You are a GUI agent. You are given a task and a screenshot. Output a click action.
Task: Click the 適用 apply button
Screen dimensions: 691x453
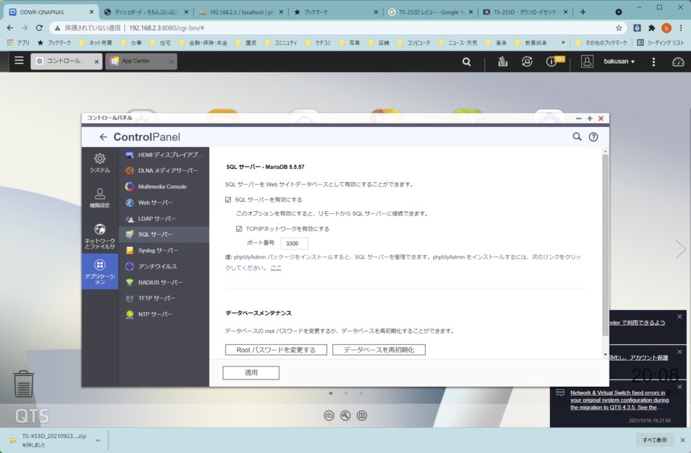[x=250, y=373]
